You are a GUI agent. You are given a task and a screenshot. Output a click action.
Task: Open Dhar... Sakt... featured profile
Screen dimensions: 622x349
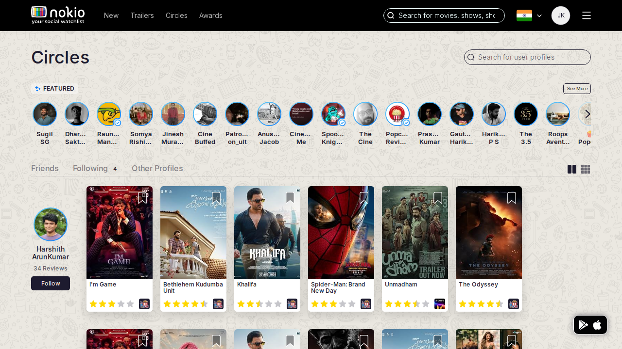coord(77,114)
